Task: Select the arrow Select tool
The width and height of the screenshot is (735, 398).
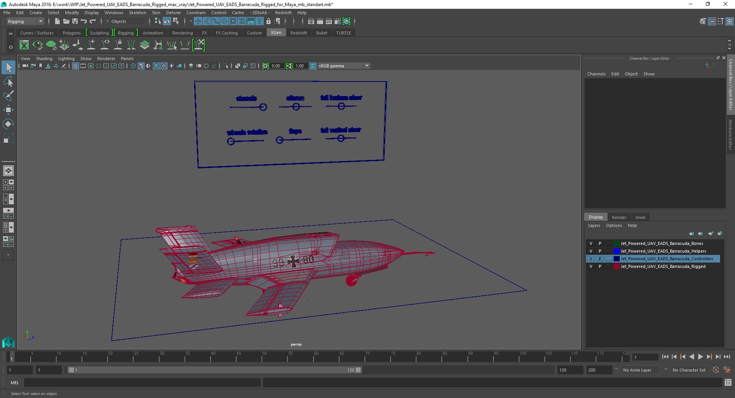Action: 8,68
